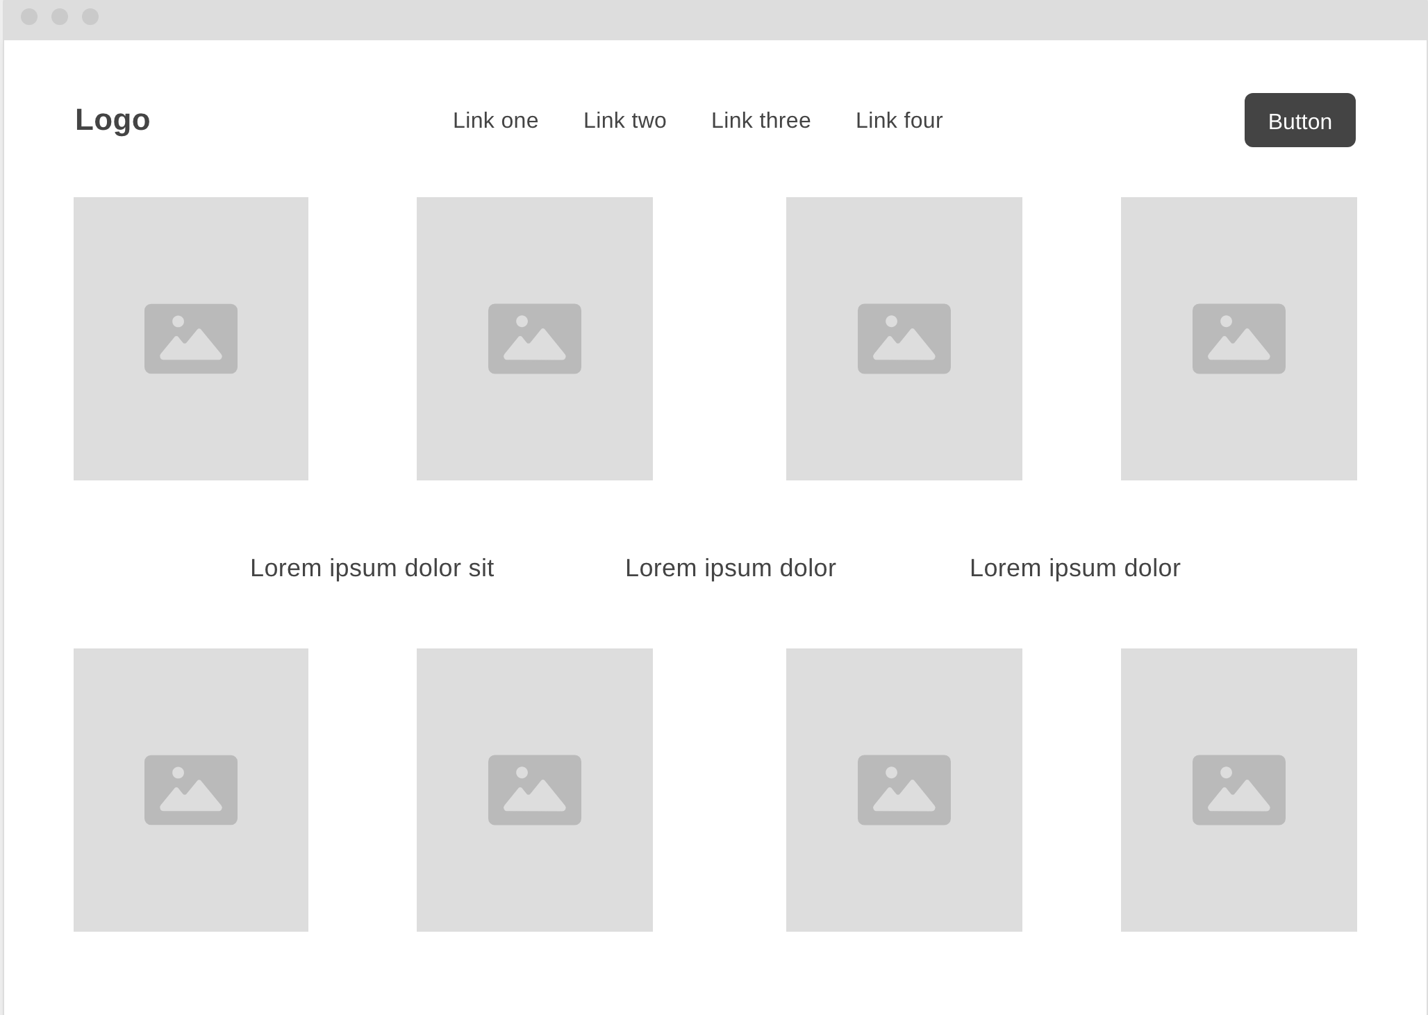This screenshot has width=1428, height=1015.
Task: Select the 'Lorem ipsum dolor sit' text
Action: (x=372, y=568)
